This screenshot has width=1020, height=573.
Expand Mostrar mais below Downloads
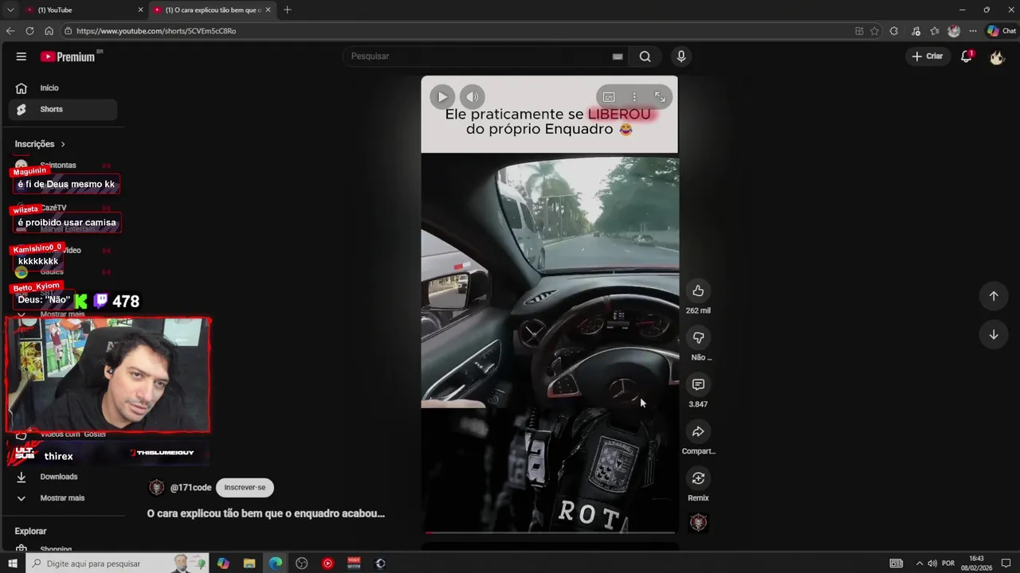pos(63,498)
